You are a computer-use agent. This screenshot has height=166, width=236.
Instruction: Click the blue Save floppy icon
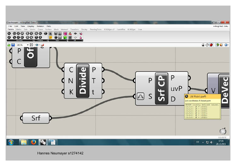13,45
